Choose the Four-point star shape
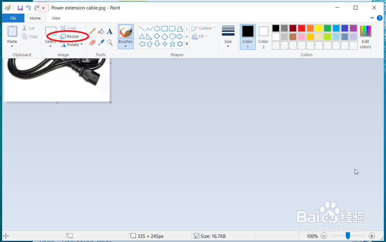Screen dimensions: 386x242 tap(165, 44)
